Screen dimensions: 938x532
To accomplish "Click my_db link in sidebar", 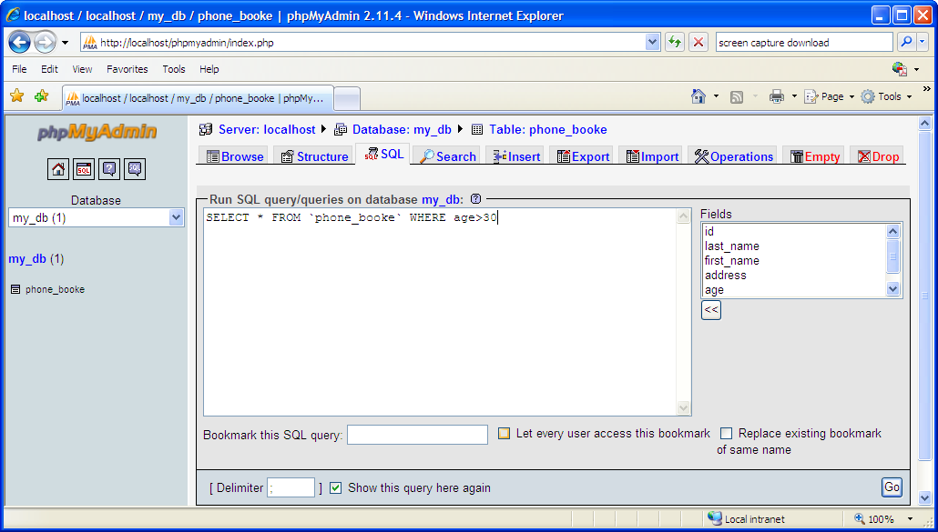I will coord(27,259).
